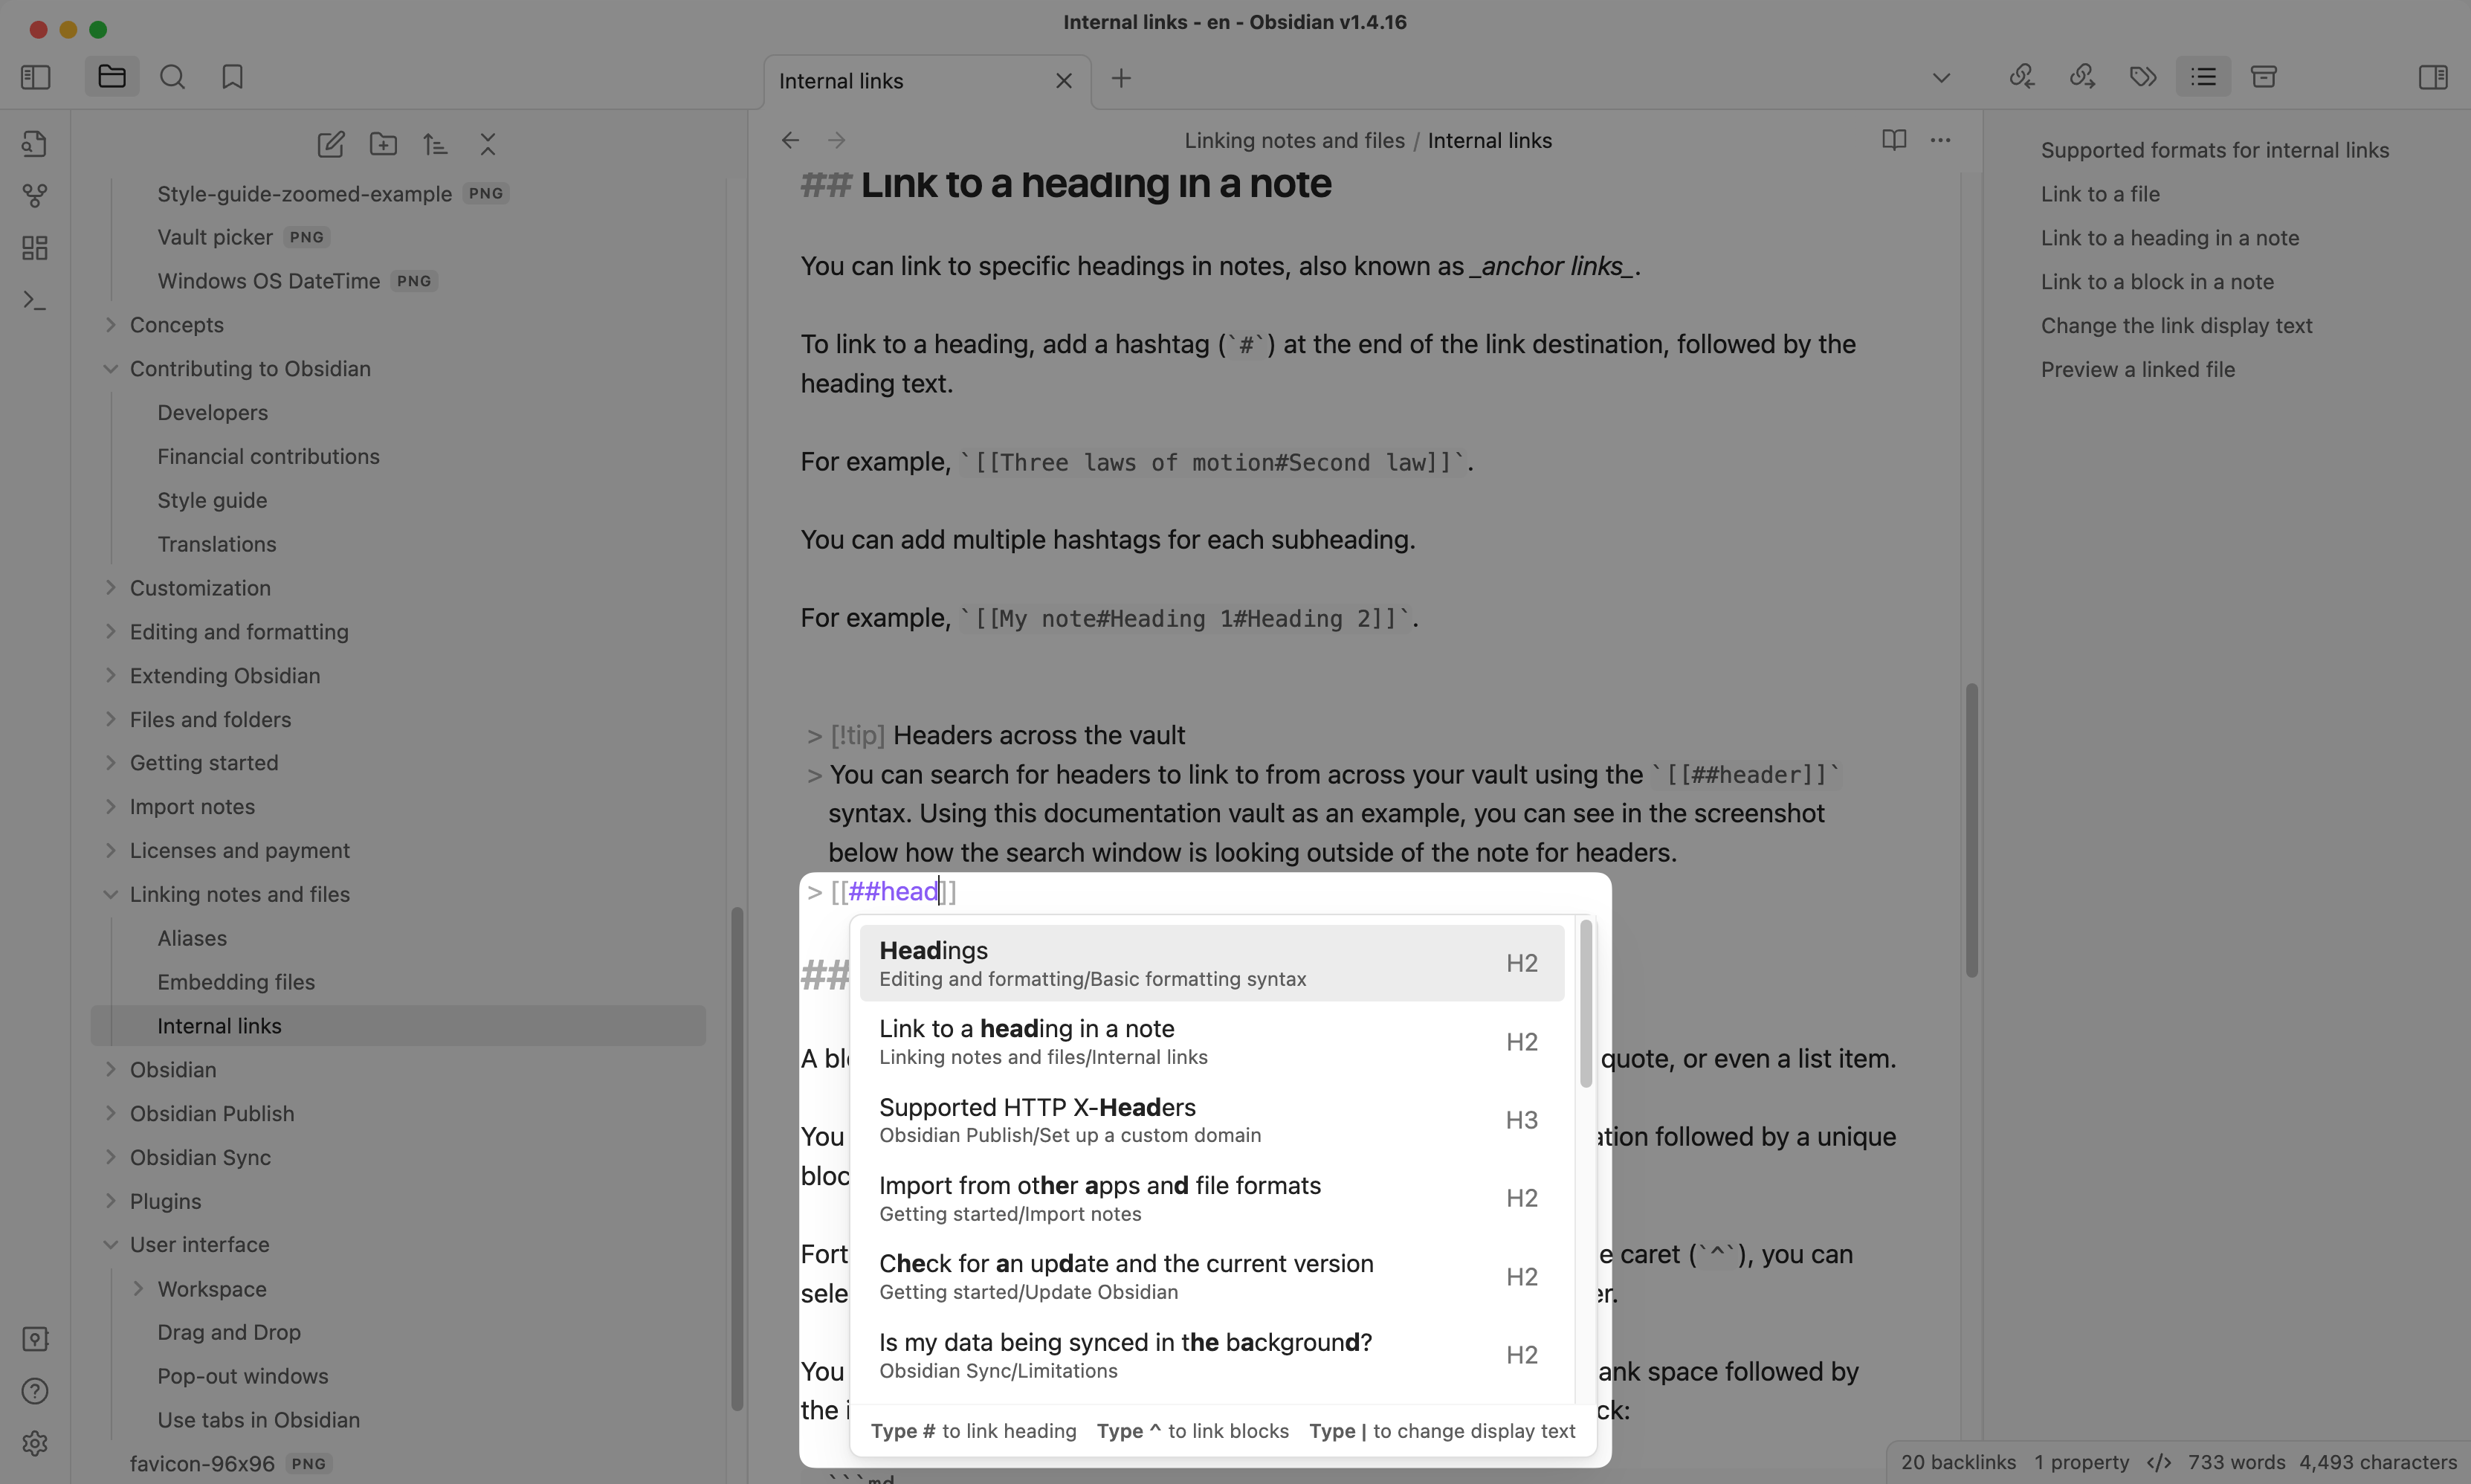Show the outgoing links panel
Image resolution: width=2471 pixels, height=1484 pixels.
point(2082,77)
